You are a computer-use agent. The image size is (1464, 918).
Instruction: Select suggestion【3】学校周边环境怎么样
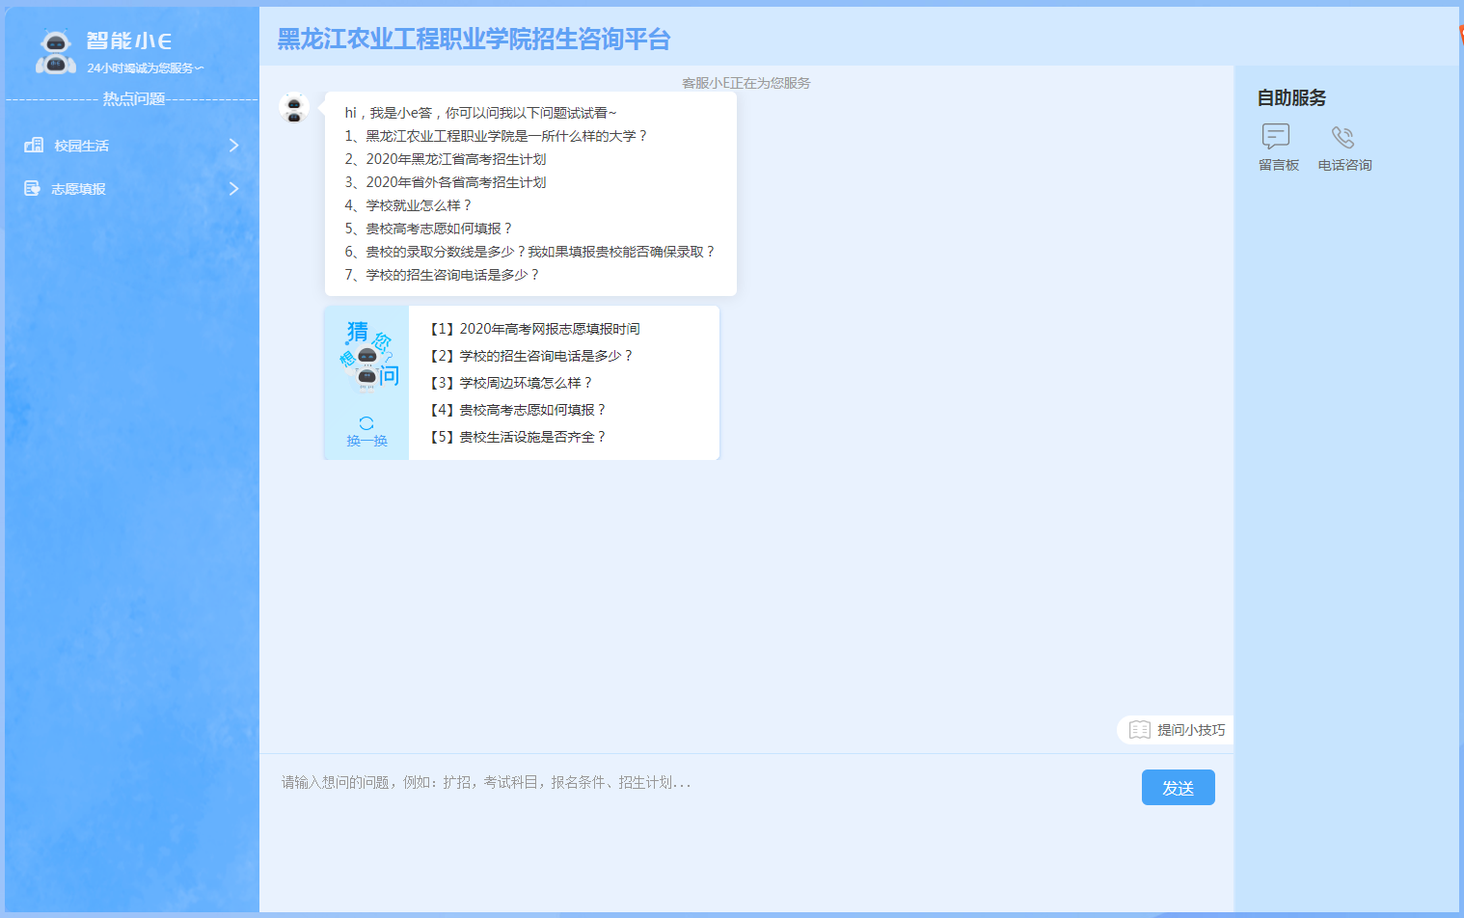point(510,383)
